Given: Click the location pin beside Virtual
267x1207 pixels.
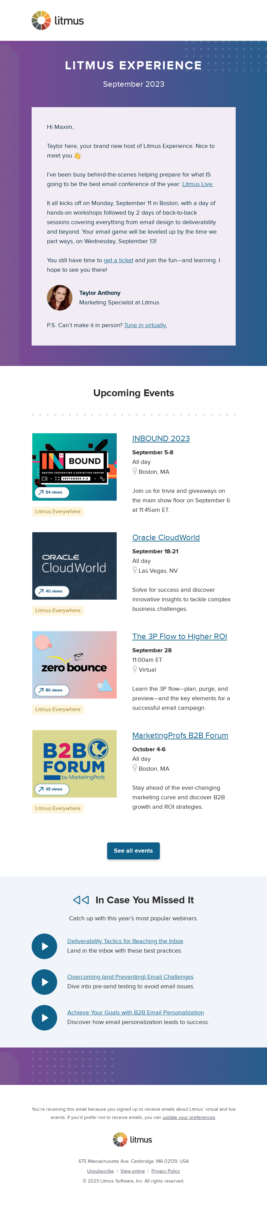Looking at the screenshot, I should [135, 669].
